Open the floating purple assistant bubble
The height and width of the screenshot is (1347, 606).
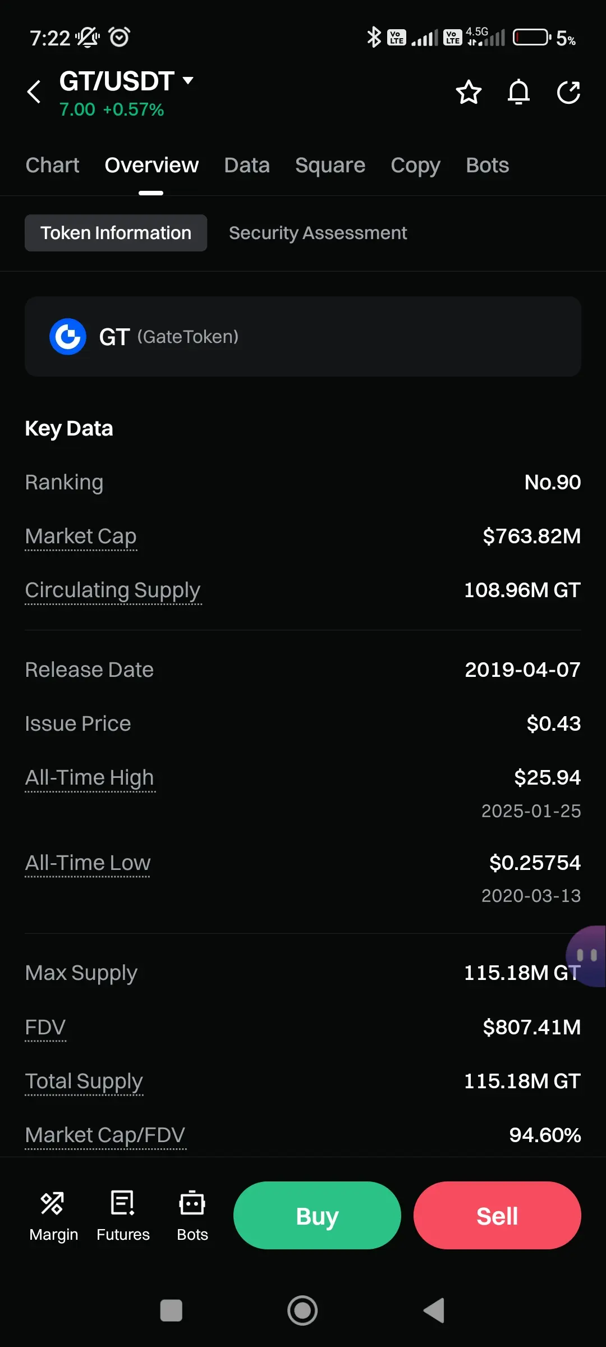tap(586, 956)
